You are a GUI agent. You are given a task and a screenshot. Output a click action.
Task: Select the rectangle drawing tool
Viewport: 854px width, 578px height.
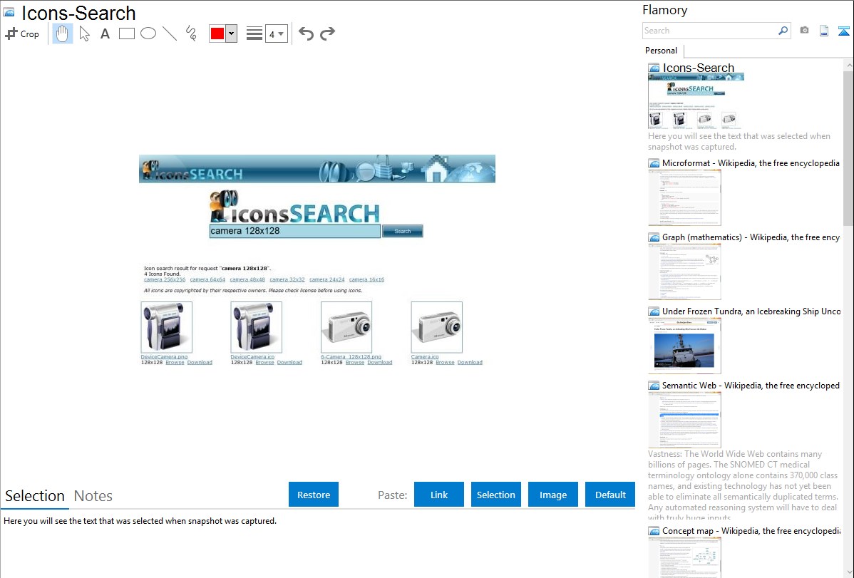click(126, 33)
